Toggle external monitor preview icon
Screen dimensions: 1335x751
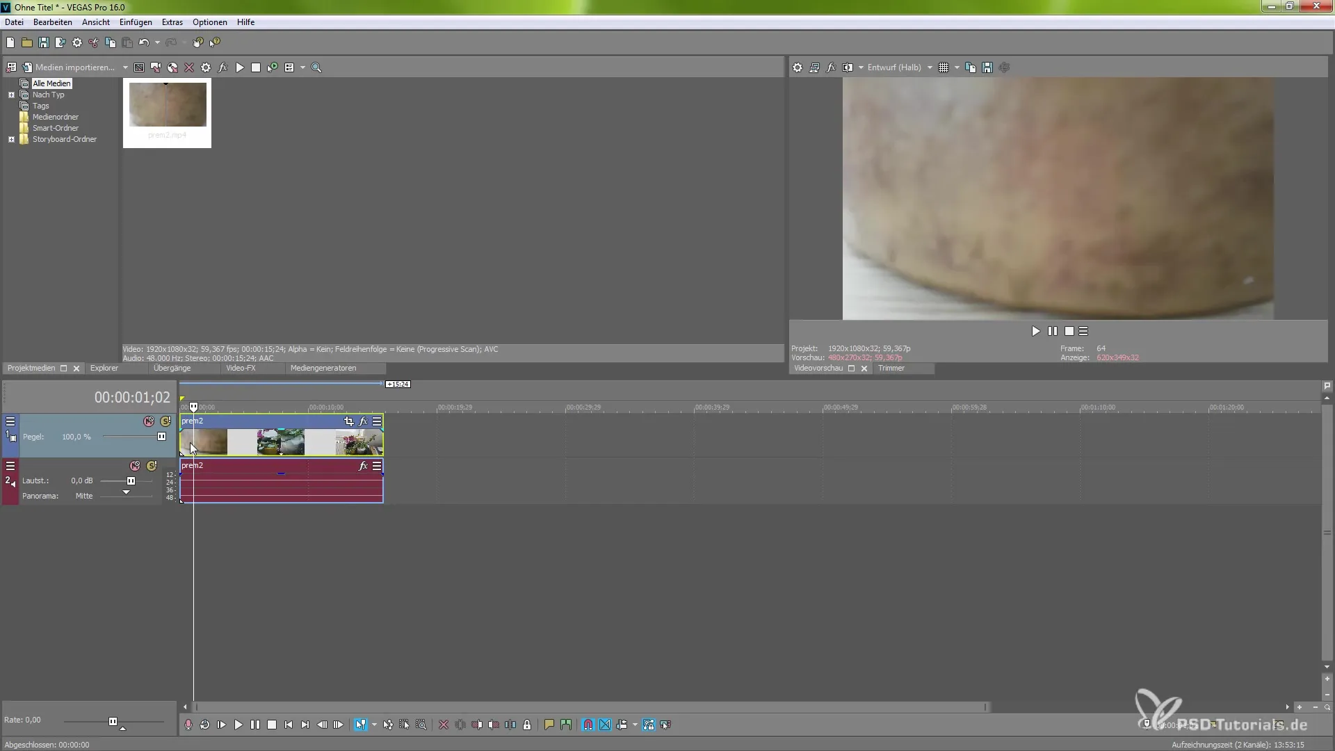coord(814,67)
